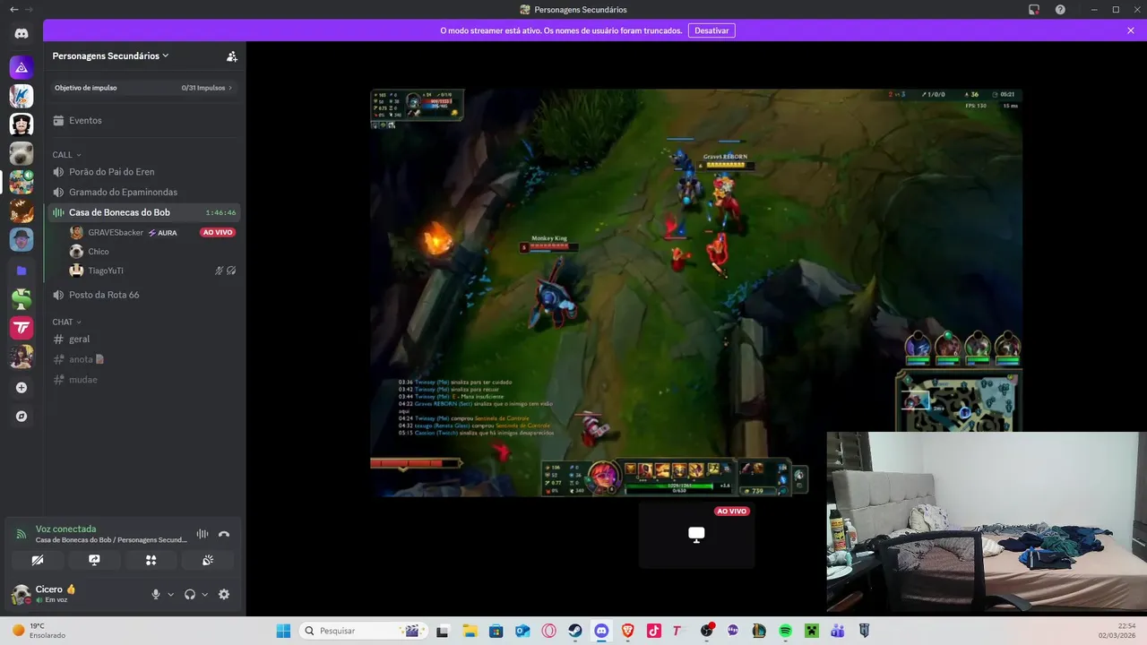Image resolution: width=1147 pixels, height=645 pixels.
Task: Deafen with the headphones icon
Action: (190, 594)
